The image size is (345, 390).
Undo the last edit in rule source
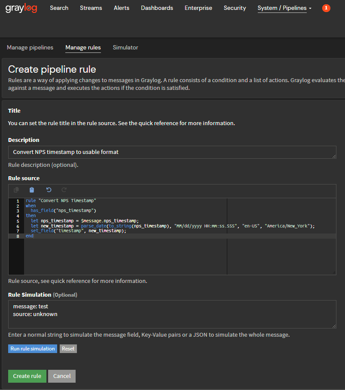pos(49,190)
